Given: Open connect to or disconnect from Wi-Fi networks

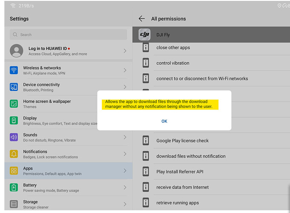Looking at the screenshot, I should click(211, 79).
